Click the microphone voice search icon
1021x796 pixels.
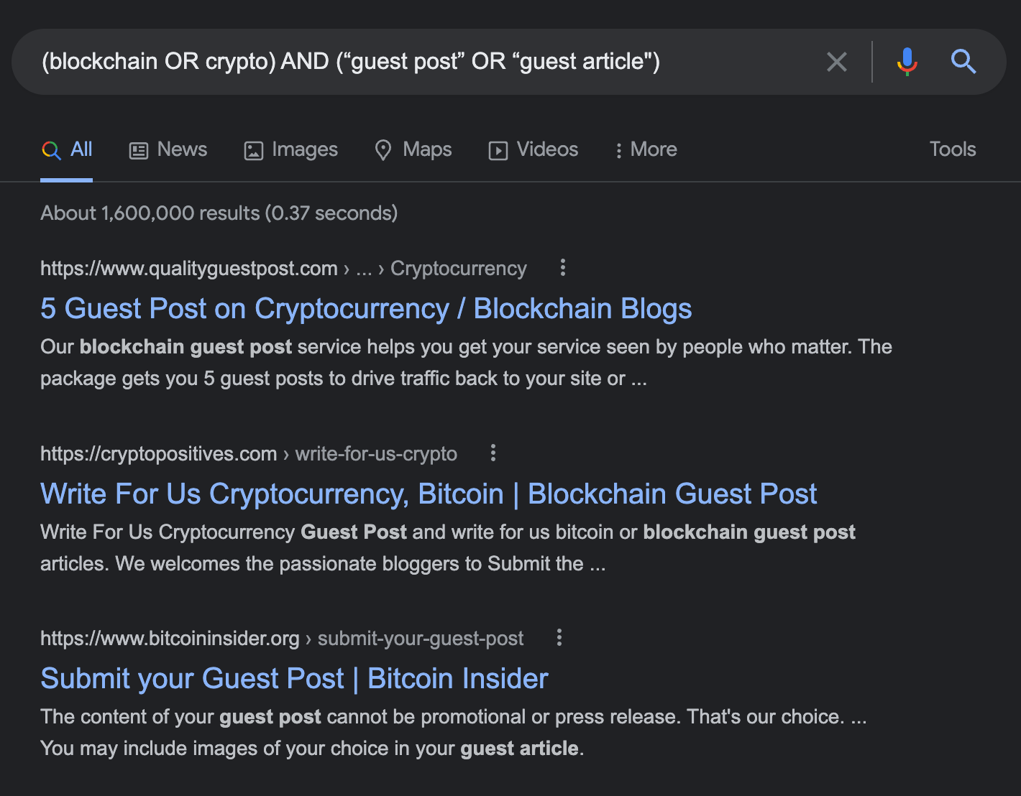tap(907, 62)
